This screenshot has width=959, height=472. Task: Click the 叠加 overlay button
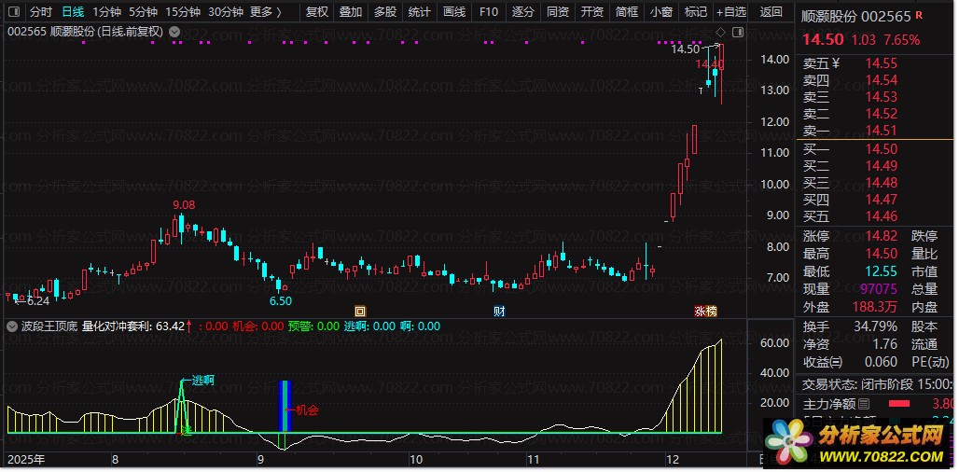[351, 11]
